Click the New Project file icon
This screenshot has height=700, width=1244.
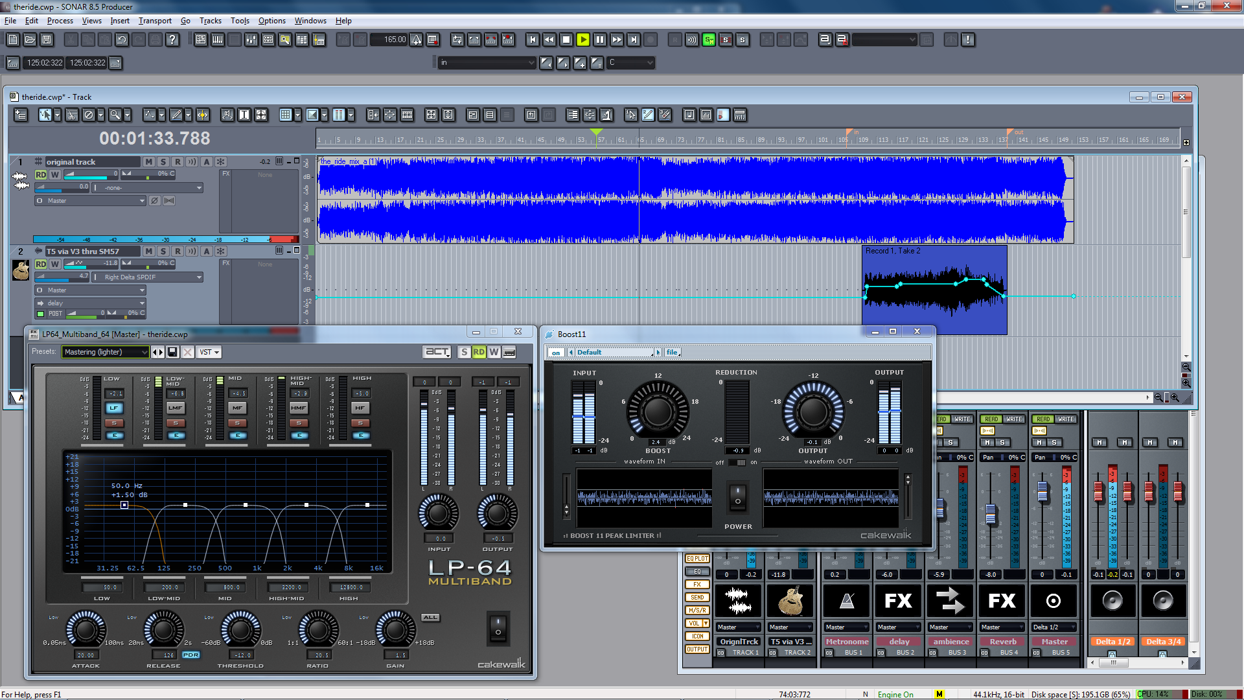(13, 40)
